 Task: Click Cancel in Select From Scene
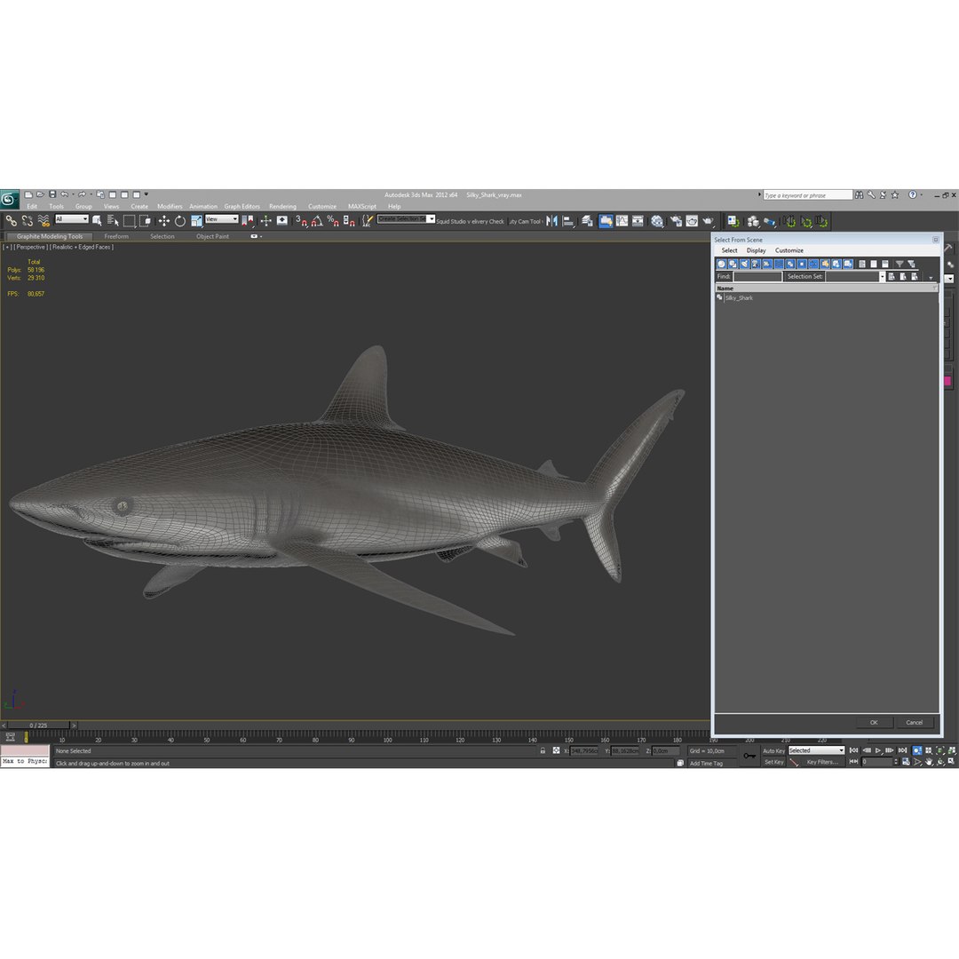(x=914, y=722)
